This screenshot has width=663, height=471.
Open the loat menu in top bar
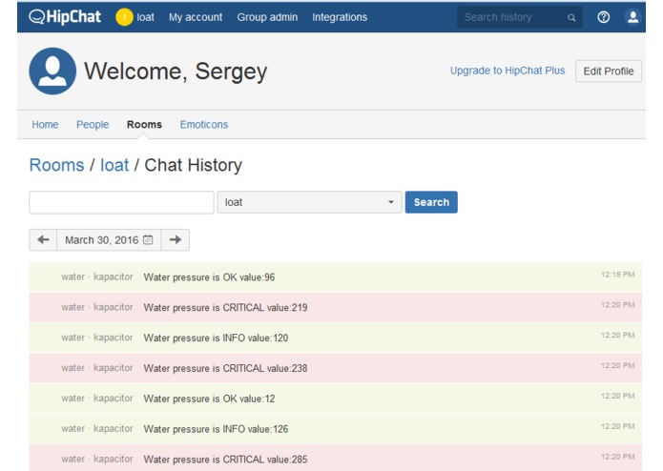click(145, 17)
